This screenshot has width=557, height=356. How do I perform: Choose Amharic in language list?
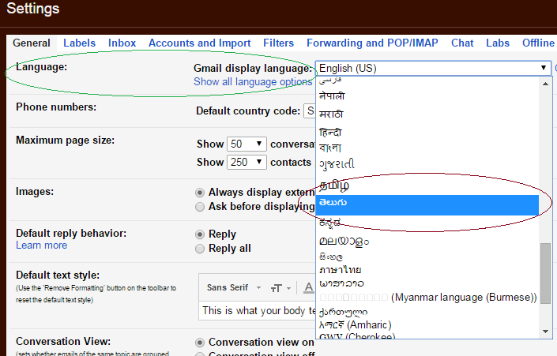click(x=427, y=324)
